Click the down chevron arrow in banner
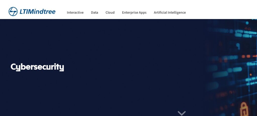Viewport: 257px width, 116px height. click(182, 113)
